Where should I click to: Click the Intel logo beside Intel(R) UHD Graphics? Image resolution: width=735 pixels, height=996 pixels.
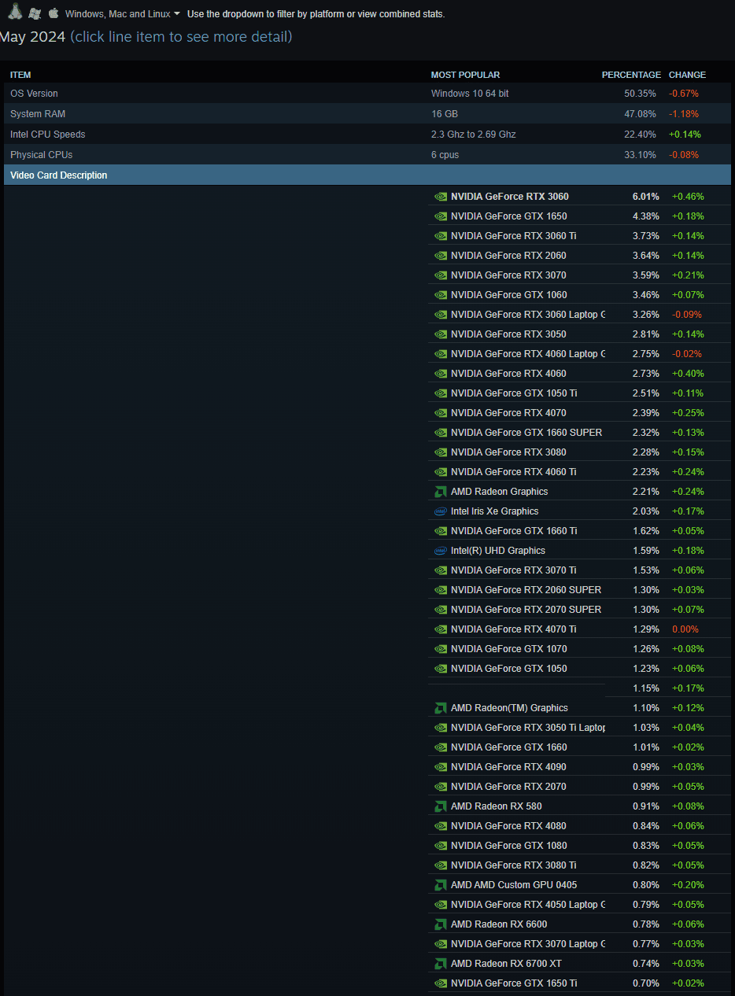(441, 551)
